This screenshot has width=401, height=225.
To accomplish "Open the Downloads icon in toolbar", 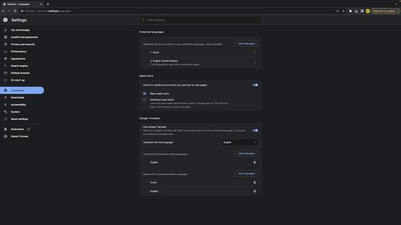I will coord(356,11).
